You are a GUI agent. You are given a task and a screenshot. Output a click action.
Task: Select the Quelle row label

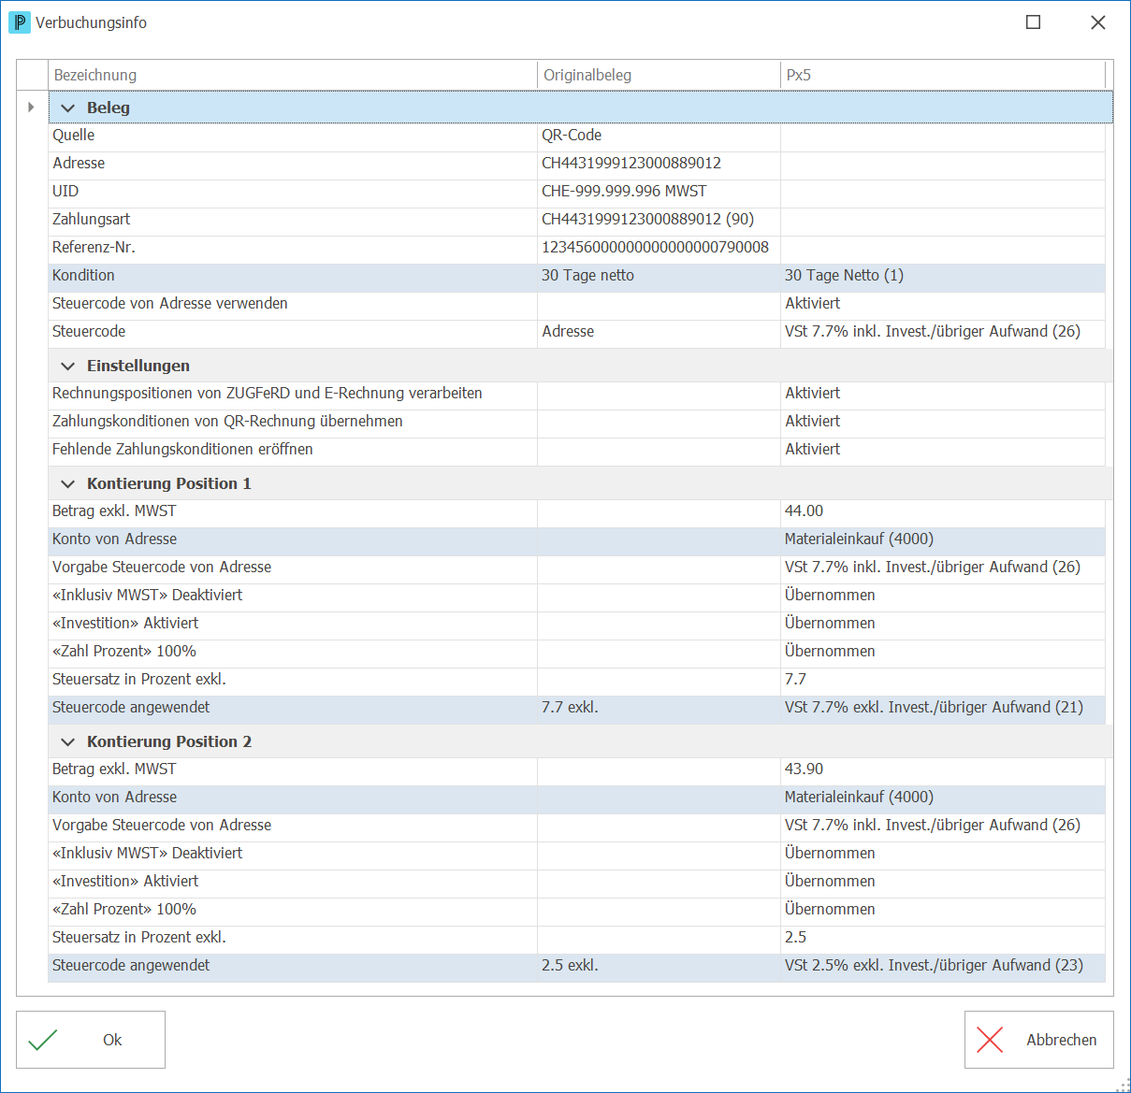click(x=73, y=136)
